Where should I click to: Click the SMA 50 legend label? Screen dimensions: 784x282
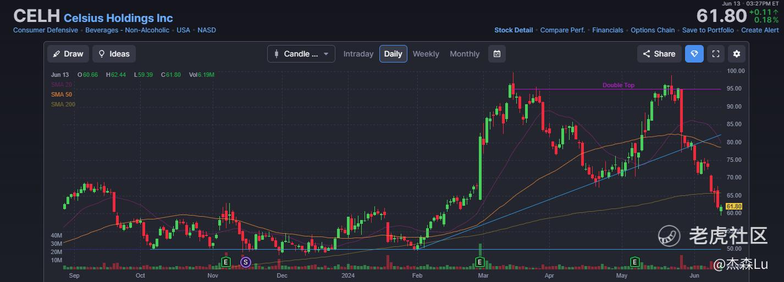(x=61, y=94)
